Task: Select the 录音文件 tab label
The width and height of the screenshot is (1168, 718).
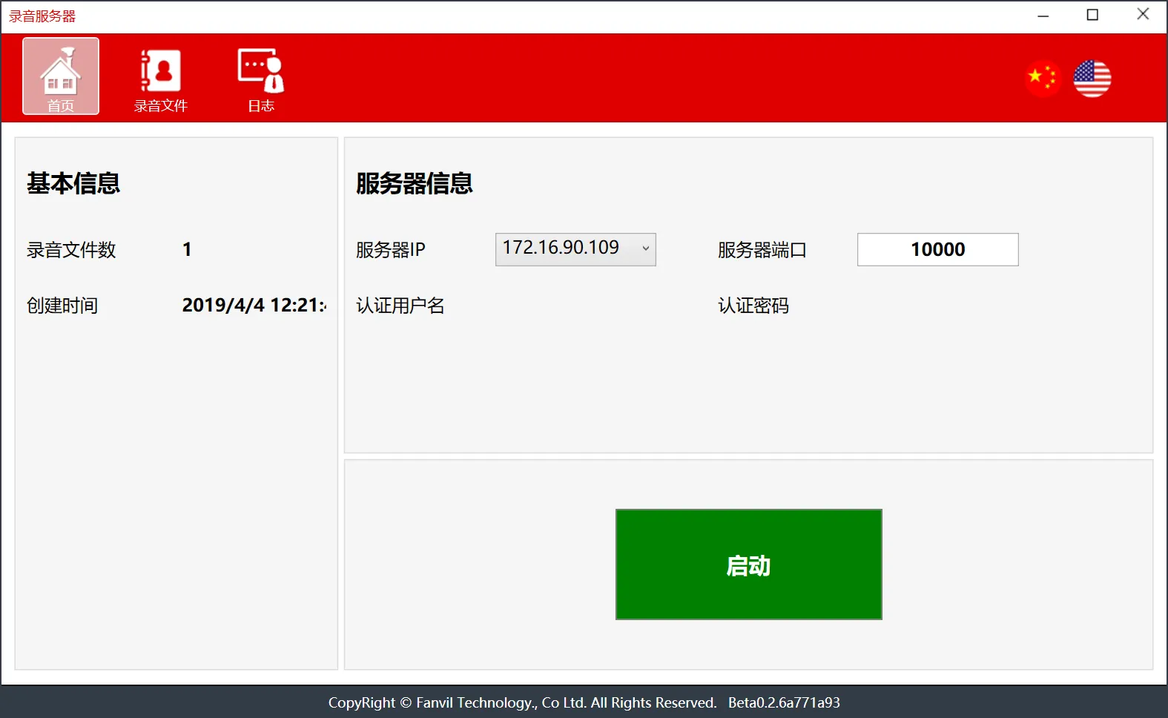Action: 160,106
